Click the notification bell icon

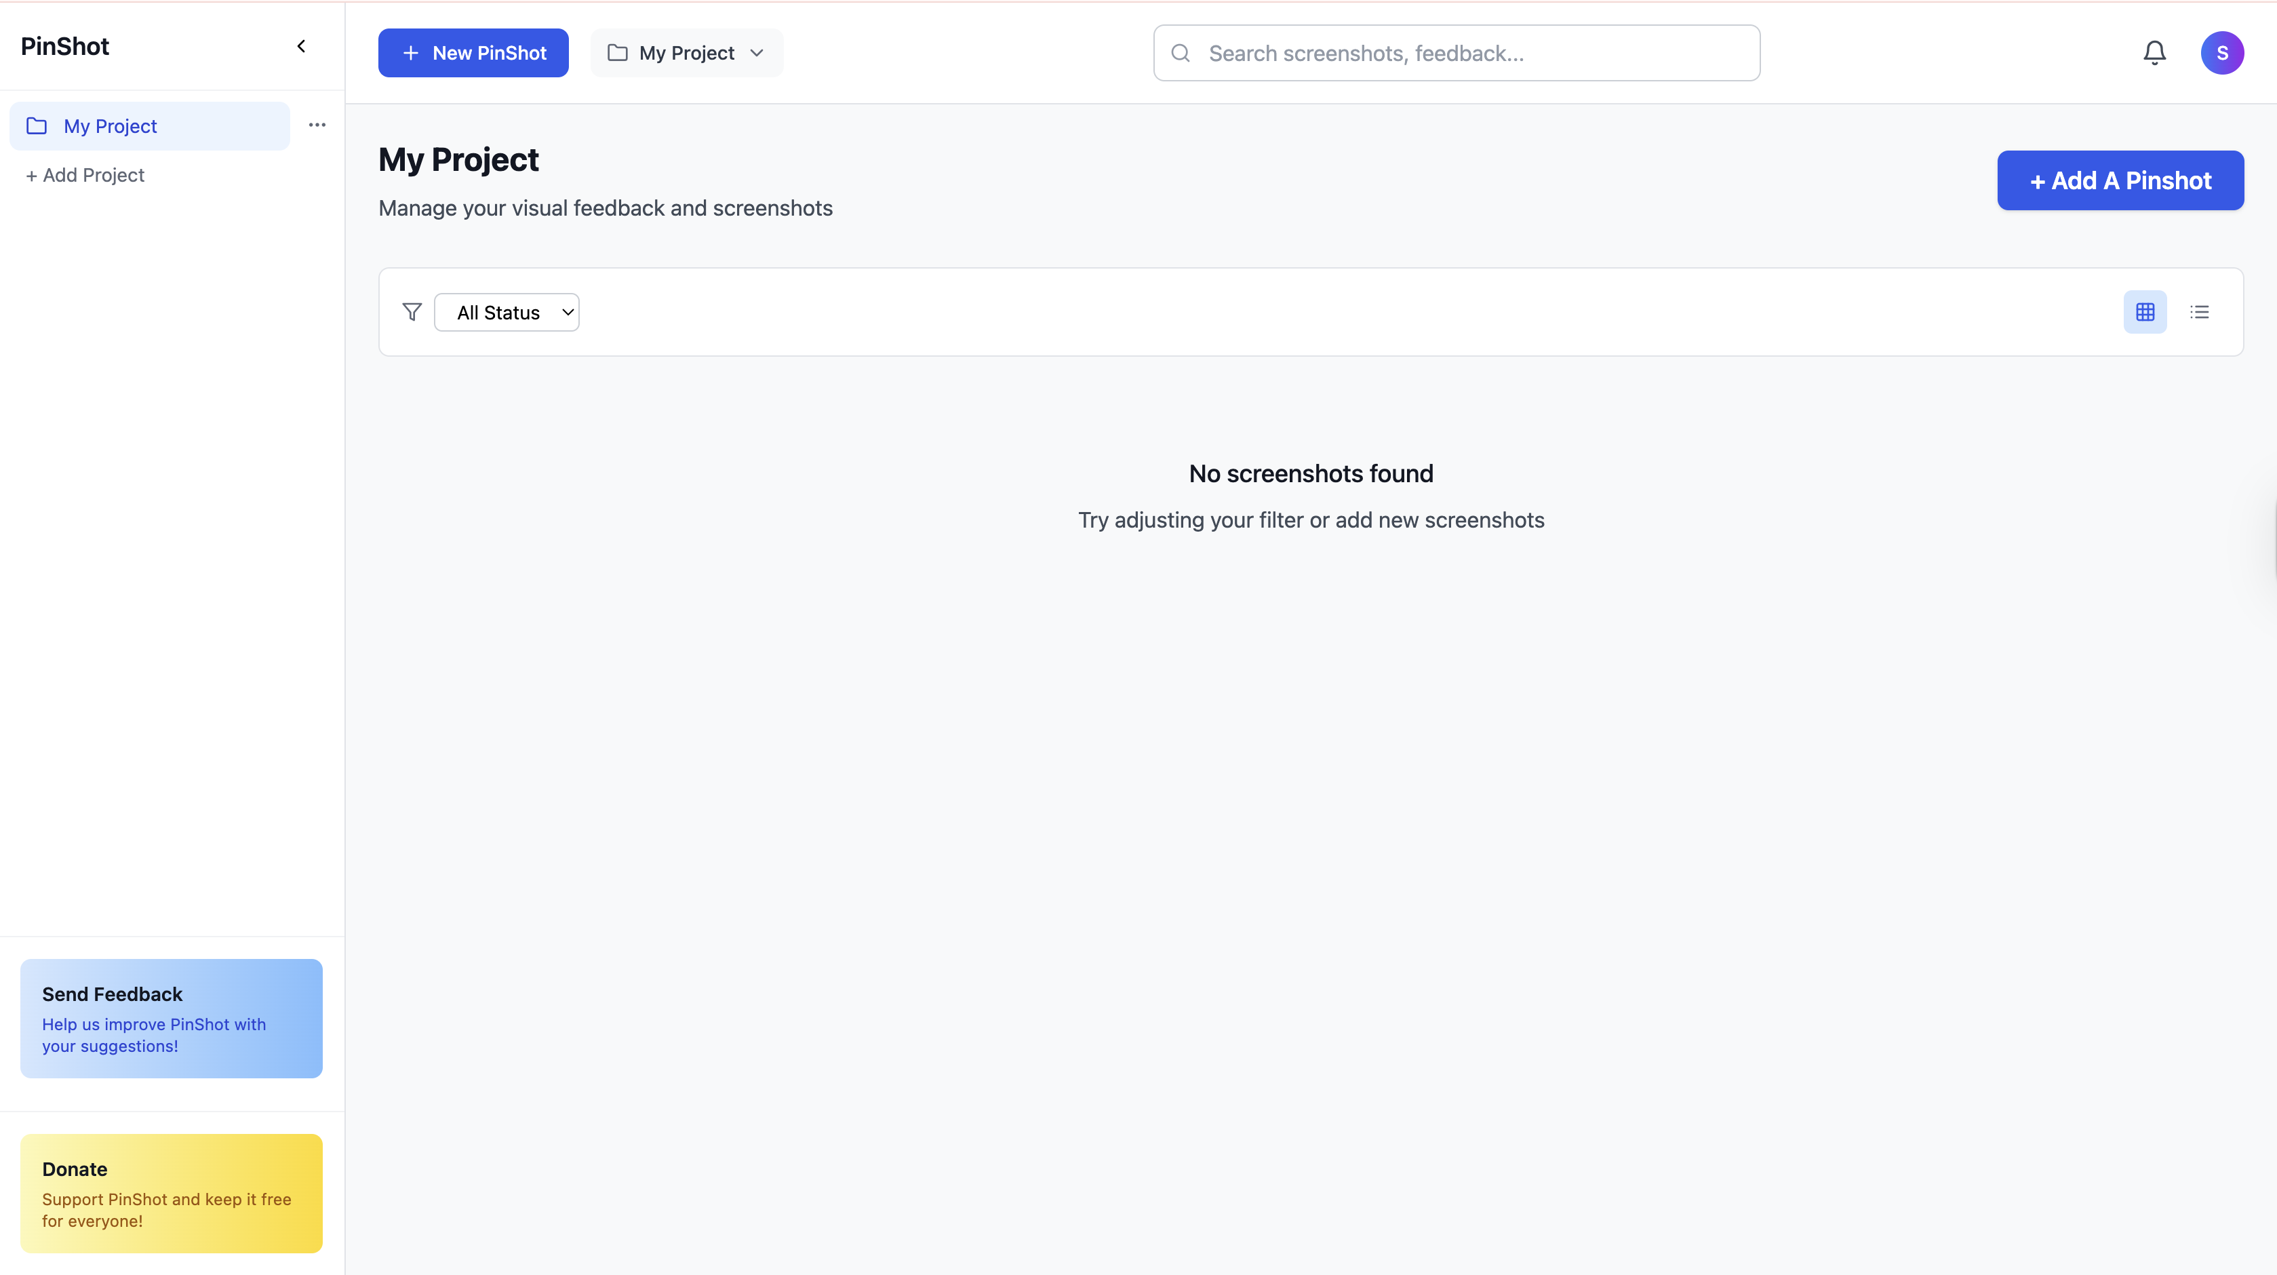(x=2154, y=53)
